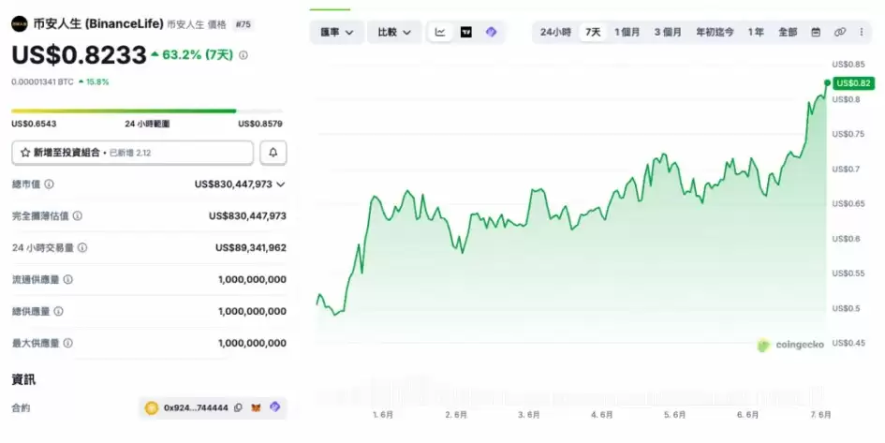Select the 24小時 time range tab

tap(555, 32)
